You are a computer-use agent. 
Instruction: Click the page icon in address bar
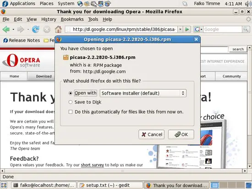coord(69,29)
